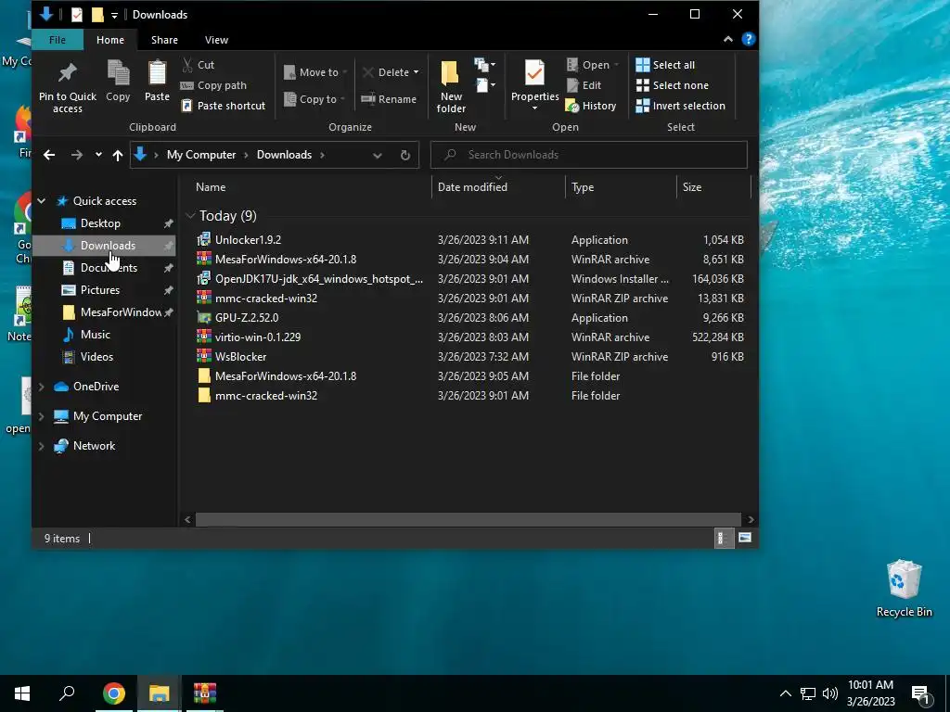
Task: Expand OneDrive in navigation pane
Action: pyautogui.click(x=41, y=387)
